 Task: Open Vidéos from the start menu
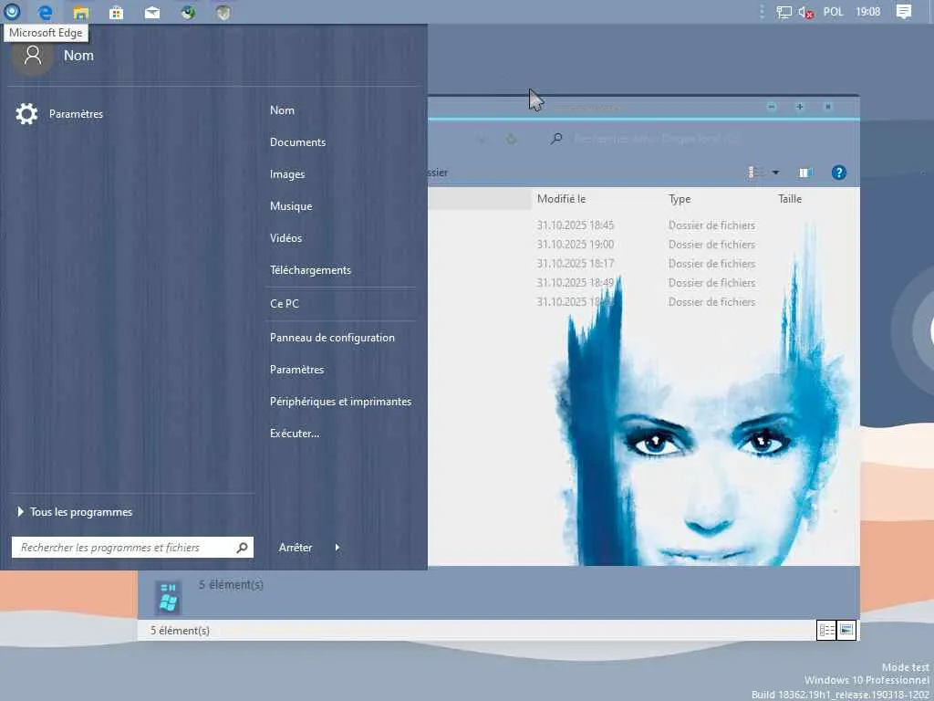pos(285,238)
